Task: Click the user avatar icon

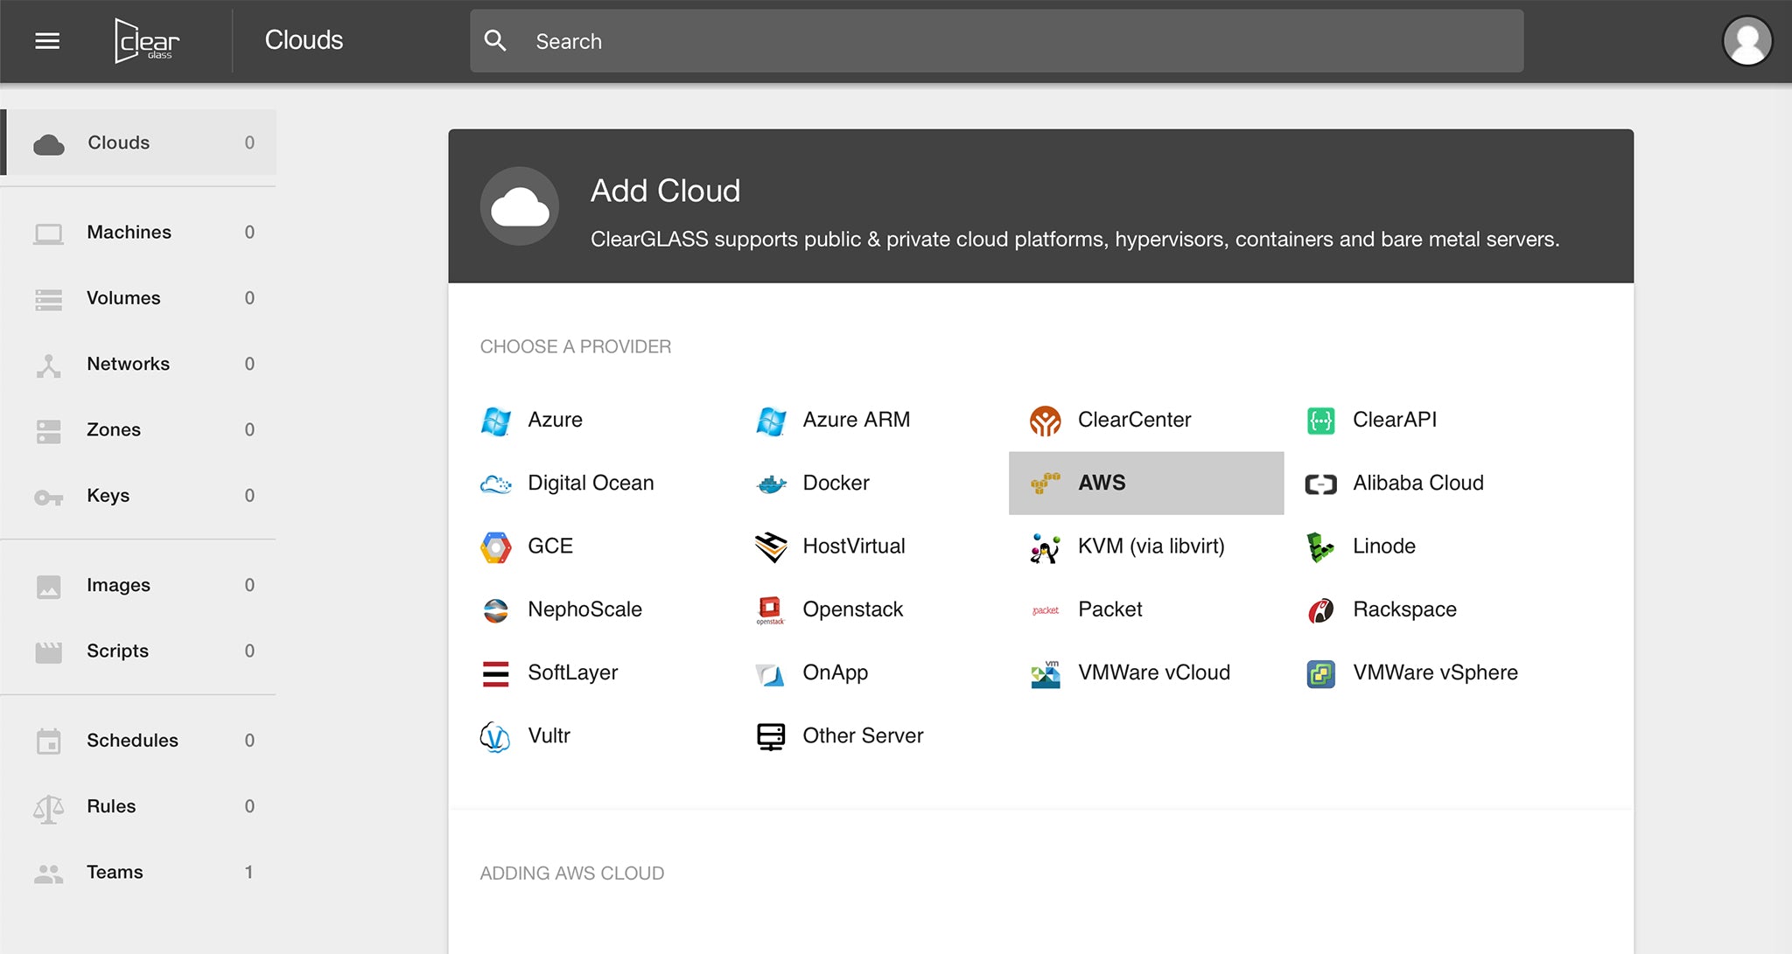Action: pos(1746,41)
